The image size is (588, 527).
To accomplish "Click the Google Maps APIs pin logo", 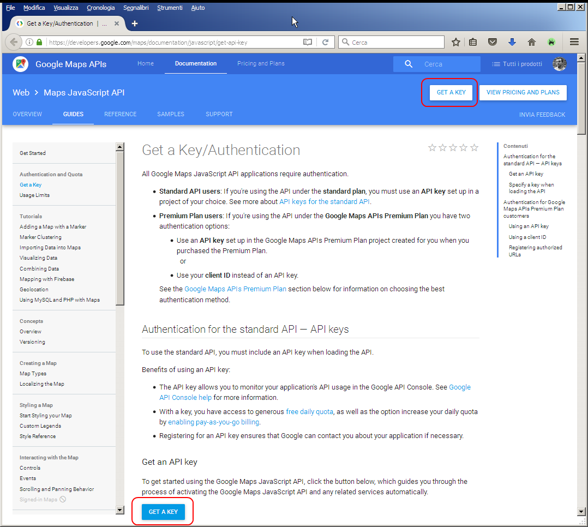I will [x=21, y=64].
